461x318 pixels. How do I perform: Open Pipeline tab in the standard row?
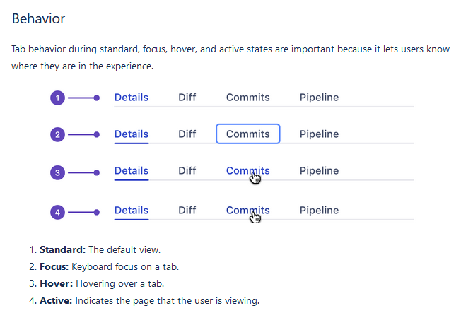pos(319,98)
